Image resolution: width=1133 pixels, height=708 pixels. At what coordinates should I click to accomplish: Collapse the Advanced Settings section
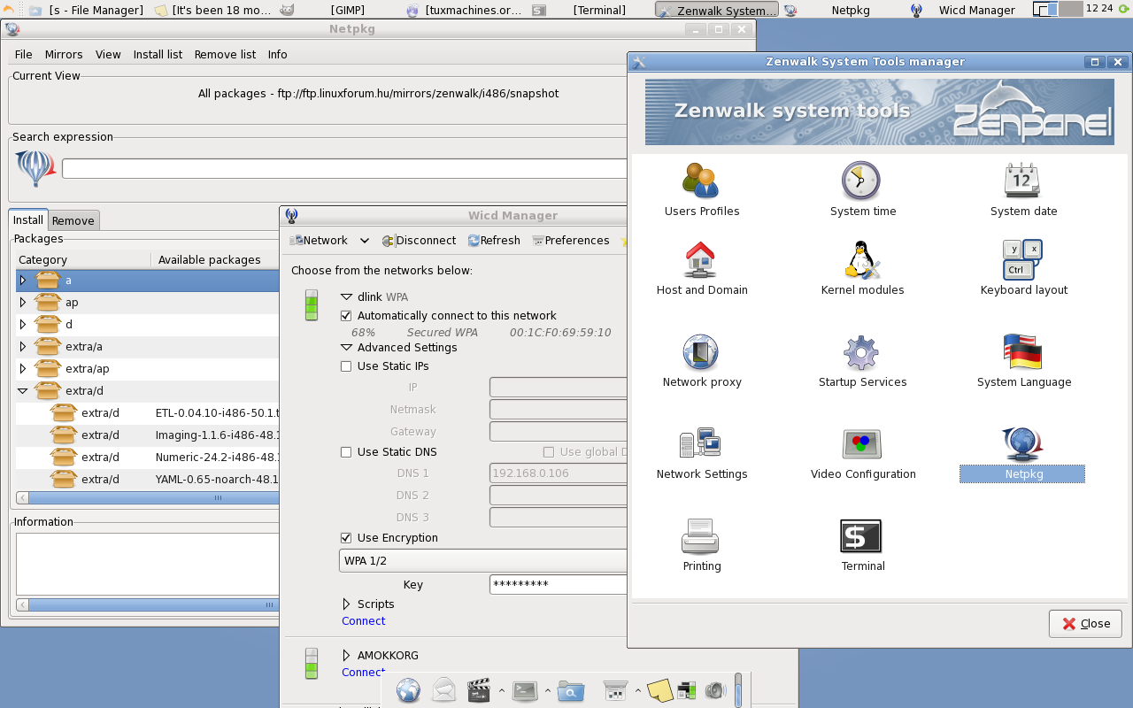[x=347, y=348]
